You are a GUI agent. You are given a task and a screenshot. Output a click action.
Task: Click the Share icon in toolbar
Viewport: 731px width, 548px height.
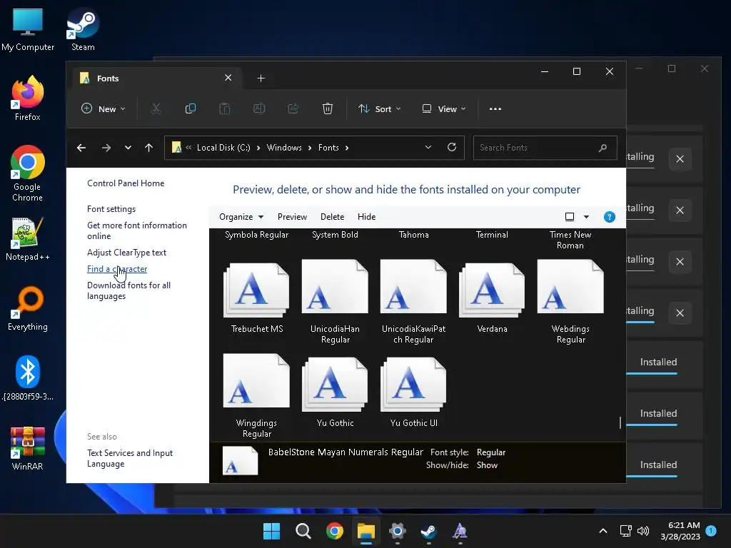point(293,108)
